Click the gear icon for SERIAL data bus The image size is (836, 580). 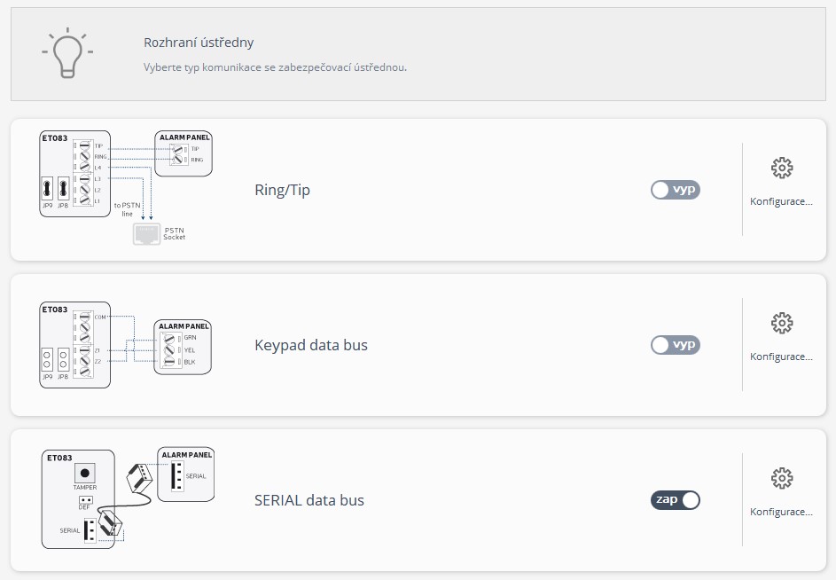pyautogui.click(x=781, y=478)
